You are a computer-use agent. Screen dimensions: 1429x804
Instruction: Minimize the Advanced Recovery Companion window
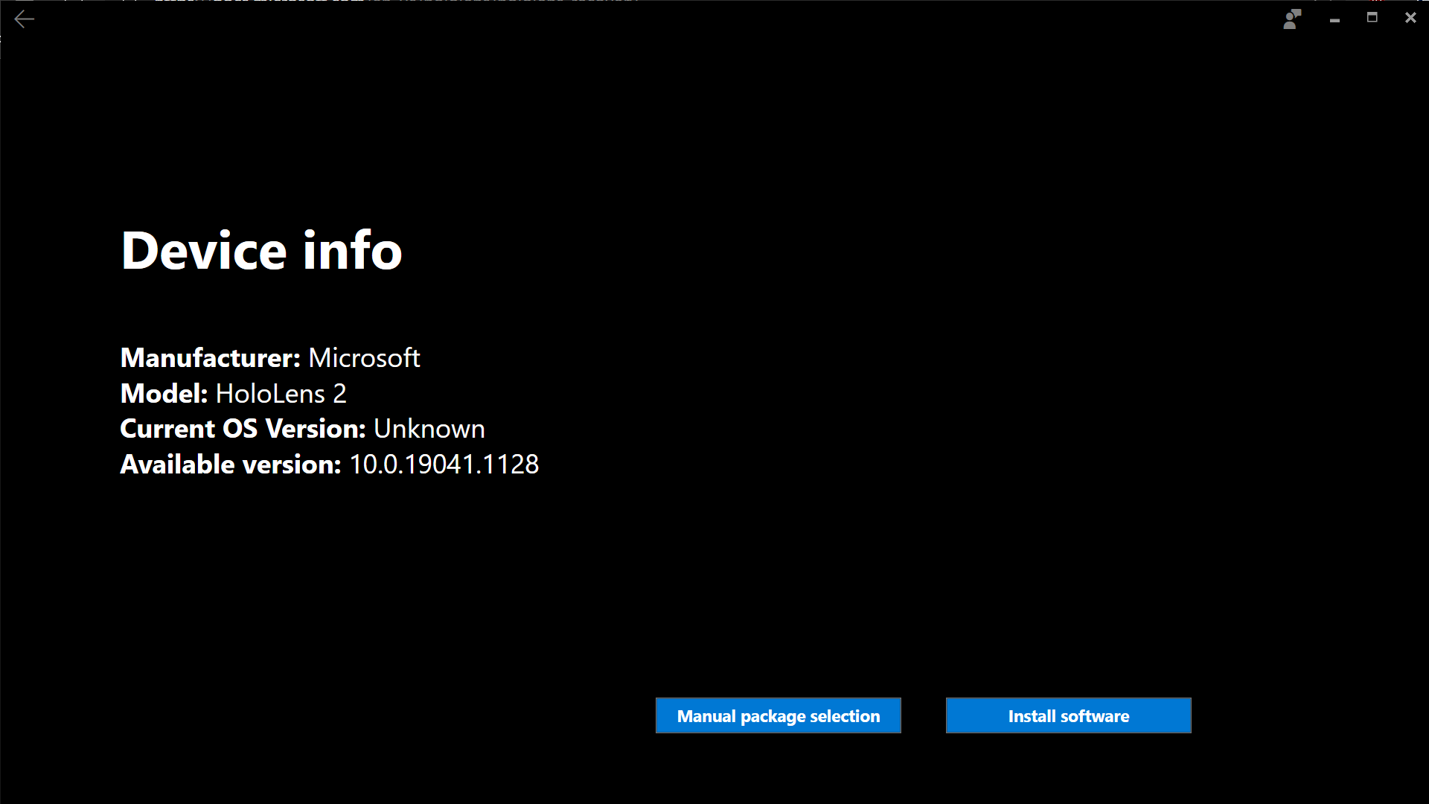coord(1334,18)
